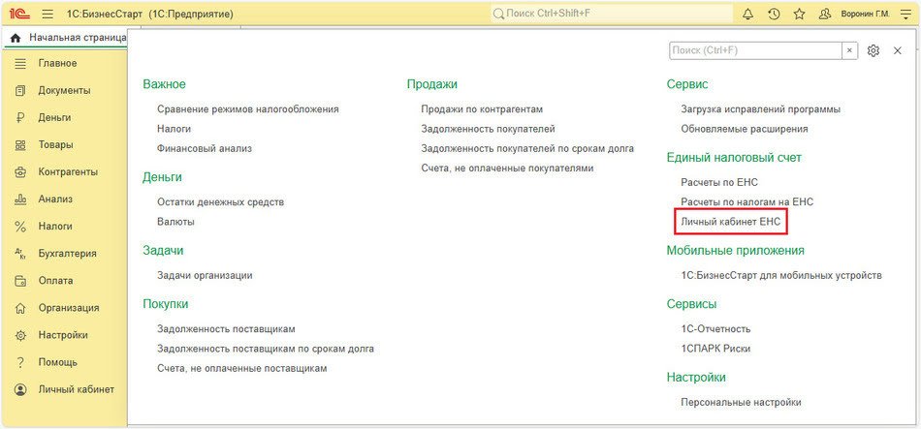The width and height of the screenshot is (921, 429).
Task: Click the ruble icon for Деньги
Action: (20, 117)
